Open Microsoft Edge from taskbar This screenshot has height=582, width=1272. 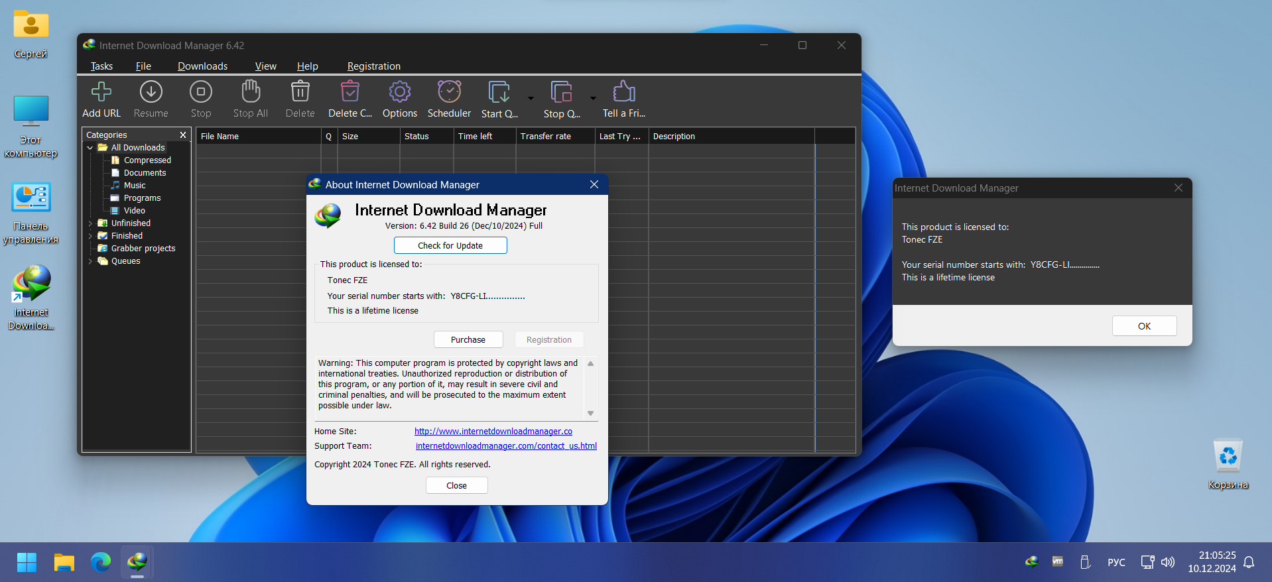click(x=101, y=562)
